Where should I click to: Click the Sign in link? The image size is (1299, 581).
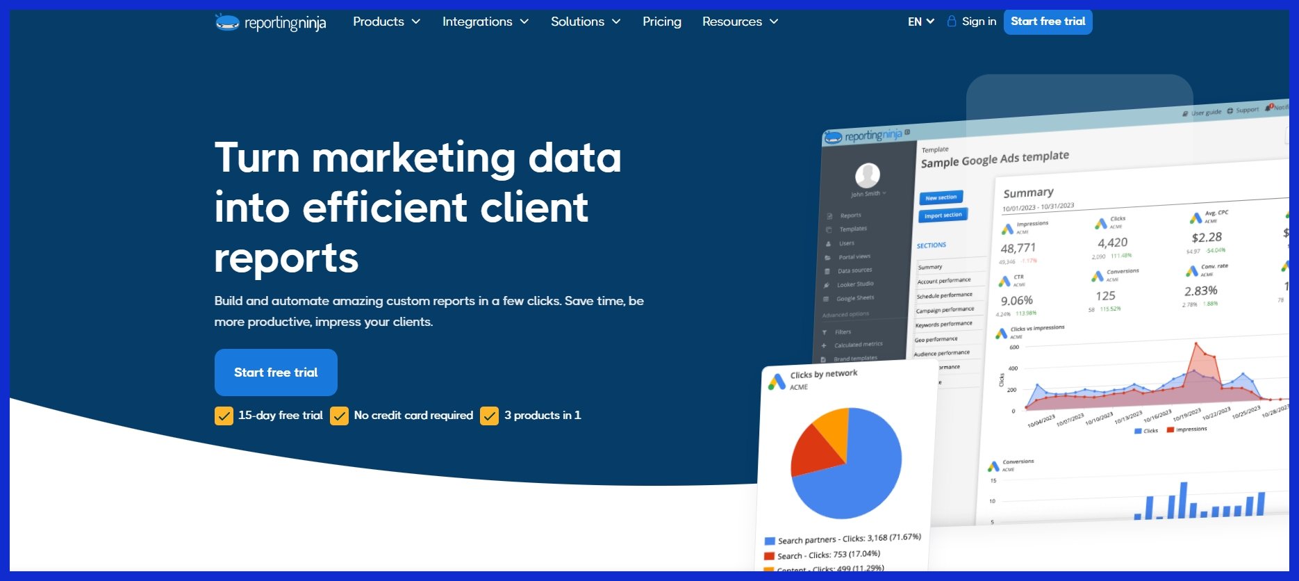coord(972,22)
